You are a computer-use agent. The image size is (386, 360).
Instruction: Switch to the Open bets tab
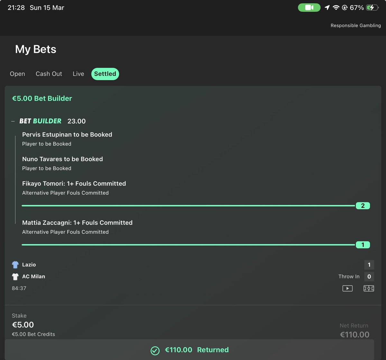[17, 74]
